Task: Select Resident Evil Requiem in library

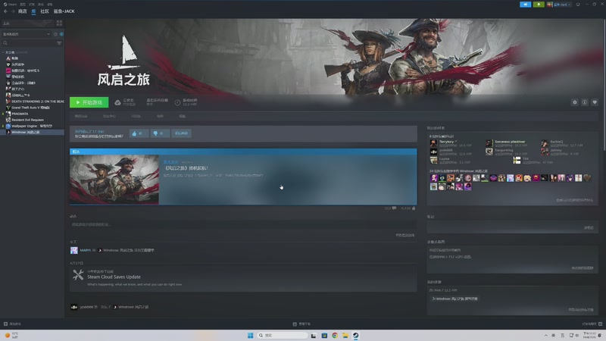Action: (25, 120)
